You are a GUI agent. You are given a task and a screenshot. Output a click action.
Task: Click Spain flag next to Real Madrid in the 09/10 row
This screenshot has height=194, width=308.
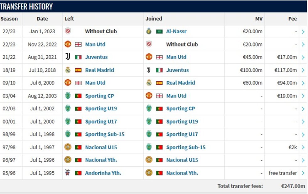(159, 83)
